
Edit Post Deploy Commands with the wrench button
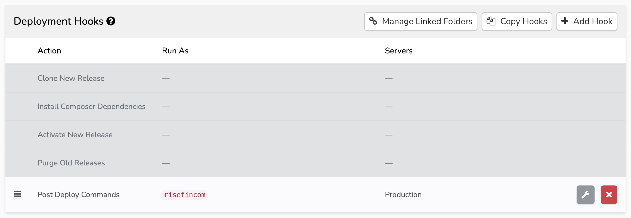point(585,194)
